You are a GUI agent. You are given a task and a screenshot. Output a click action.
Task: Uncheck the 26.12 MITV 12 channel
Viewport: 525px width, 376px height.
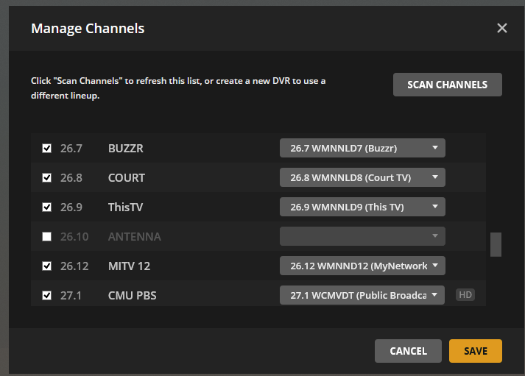pos(47,266)
